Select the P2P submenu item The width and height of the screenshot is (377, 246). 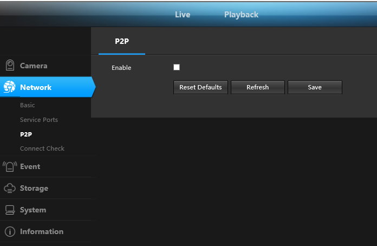tap(26, 134)
